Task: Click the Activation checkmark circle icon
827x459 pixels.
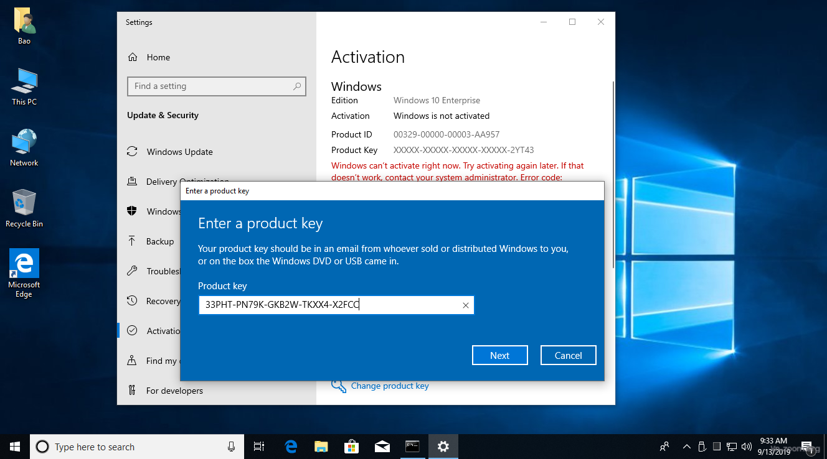Action: 132,330
